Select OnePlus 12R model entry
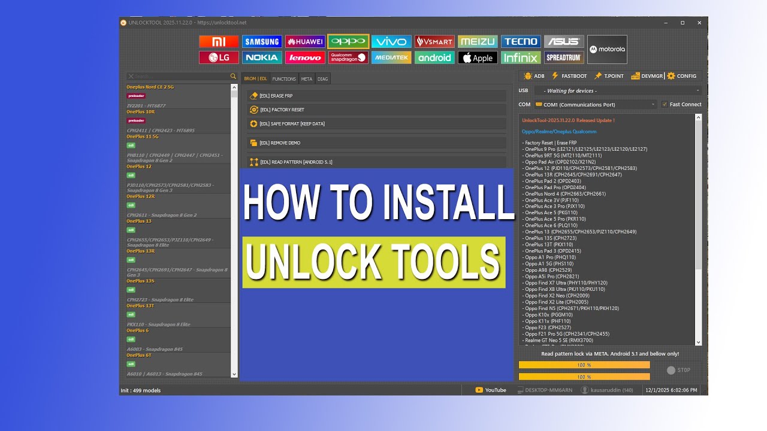The width and height of the screenshot is (767, 431). click(x=178, y=205)
